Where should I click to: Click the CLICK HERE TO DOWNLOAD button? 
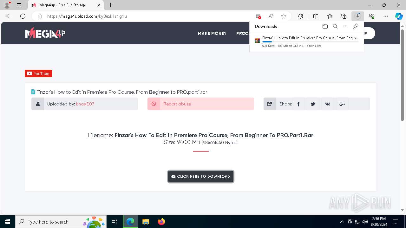pos(201,176)
